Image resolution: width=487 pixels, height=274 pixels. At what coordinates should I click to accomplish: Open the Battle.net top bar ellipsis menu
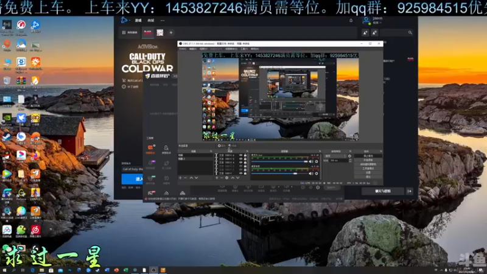click(x=163, y=21)
